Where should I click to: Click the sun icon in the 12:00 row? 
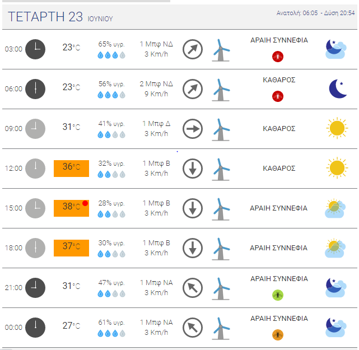click(337, 168)
